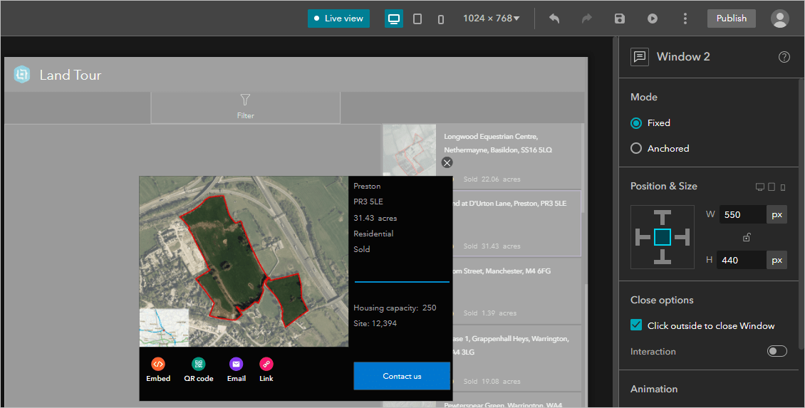Click the PR3 5LE postcode text

368,202
